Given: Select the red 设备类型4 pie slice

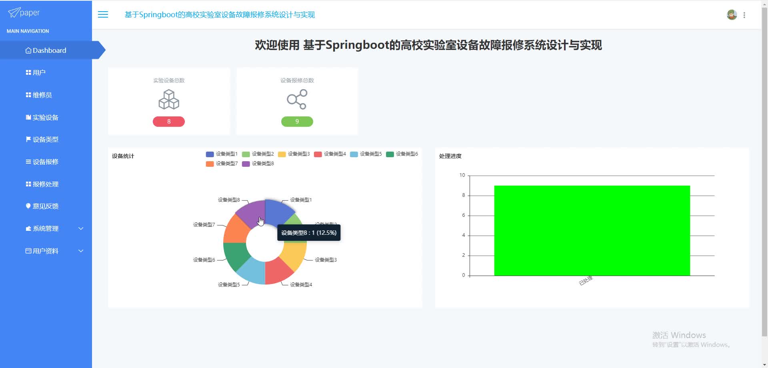Looking at the screenshot, I should (278, 272).
